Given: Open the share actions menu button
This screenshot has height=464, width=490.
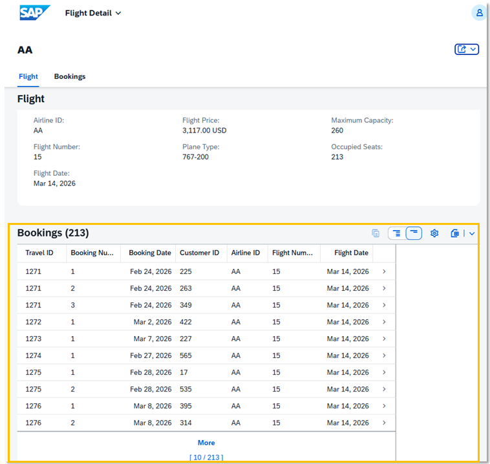Looking at the screenshot, I should coord(467,49).
